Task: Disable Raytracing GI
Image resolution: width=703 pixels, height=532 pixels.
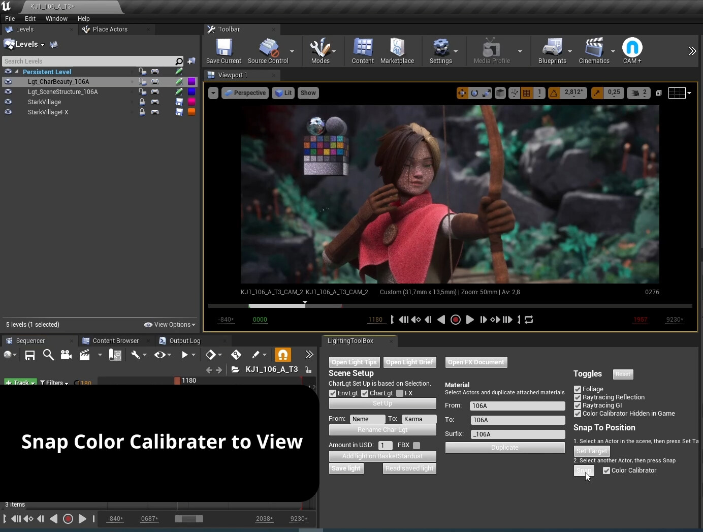Action: click(x=578, y=405)
